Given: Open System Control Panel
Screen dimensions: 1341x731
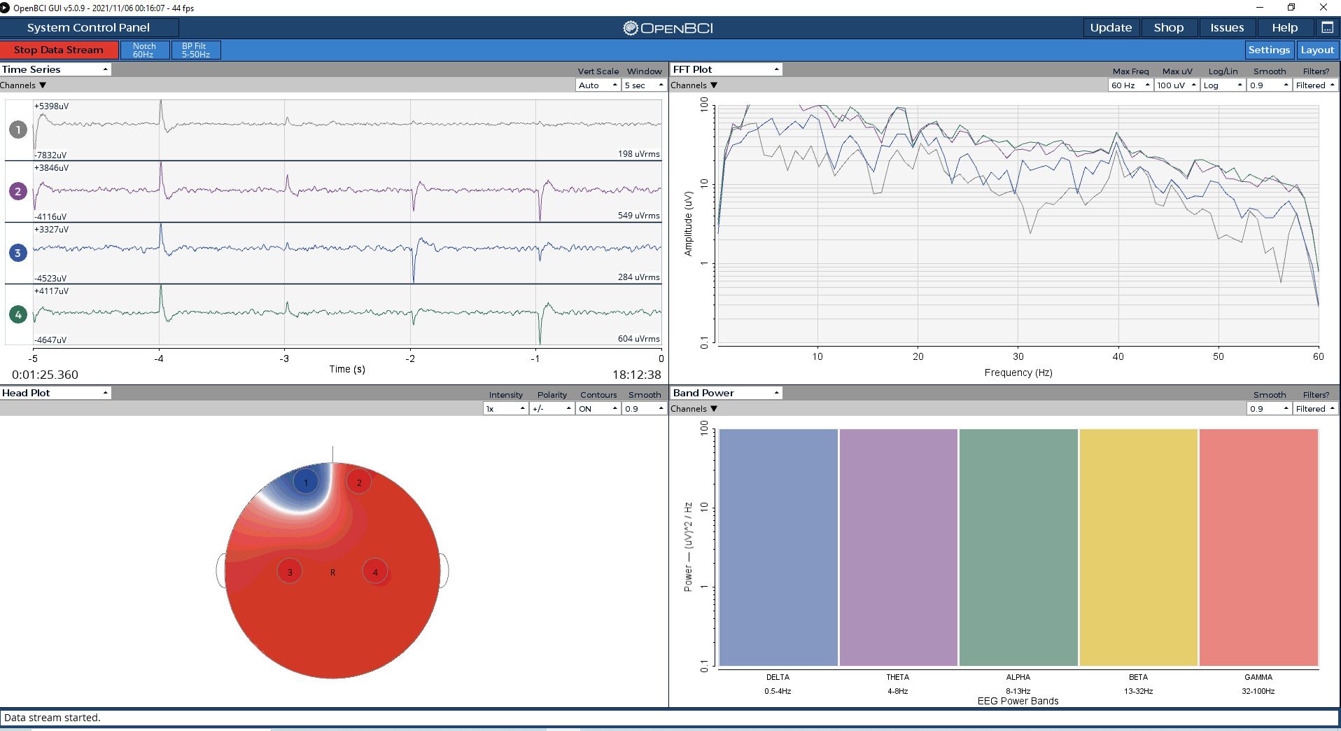Looking at the screenshot, I should click(89, 27).
